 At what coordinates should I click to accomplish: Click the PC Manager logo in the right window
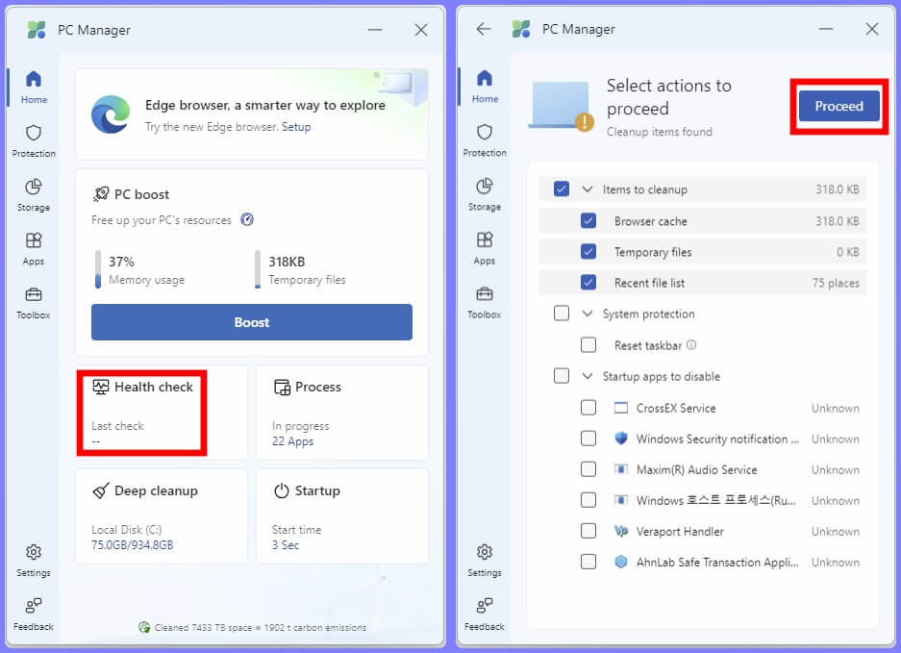[x=521, y=28]
